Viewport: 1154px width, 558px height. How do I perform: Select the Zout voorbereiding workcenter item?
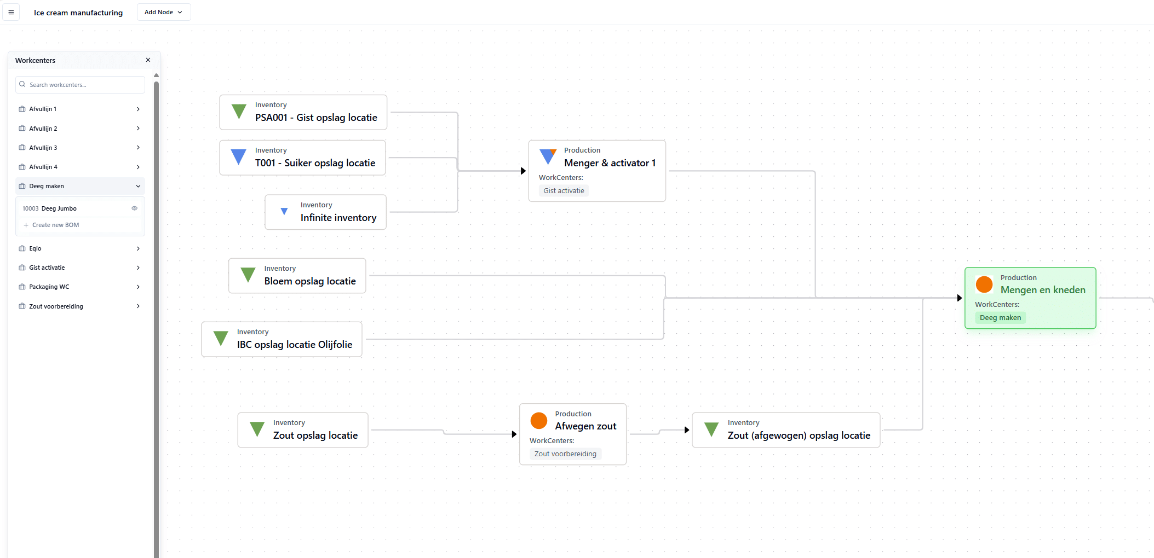coord(56,306)
